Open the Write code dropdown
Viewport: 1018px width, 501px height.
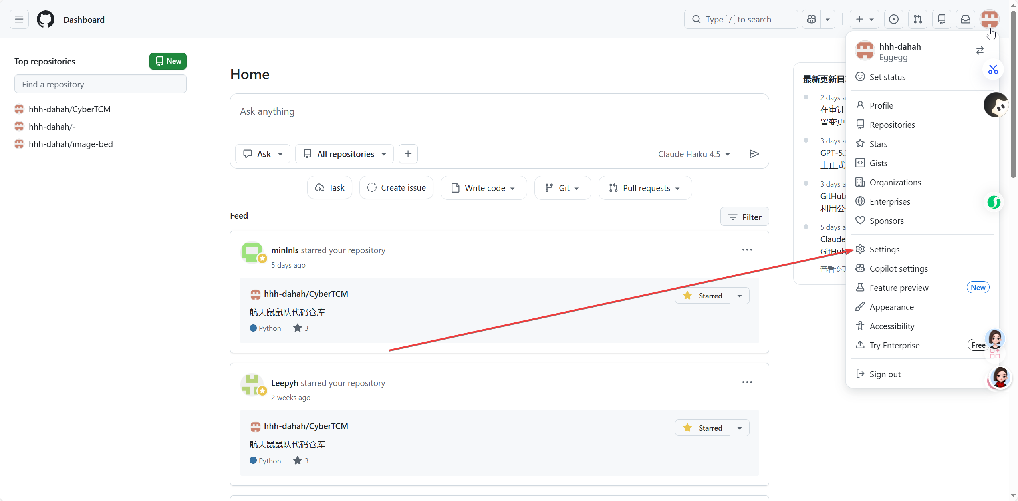coord(484,188)
